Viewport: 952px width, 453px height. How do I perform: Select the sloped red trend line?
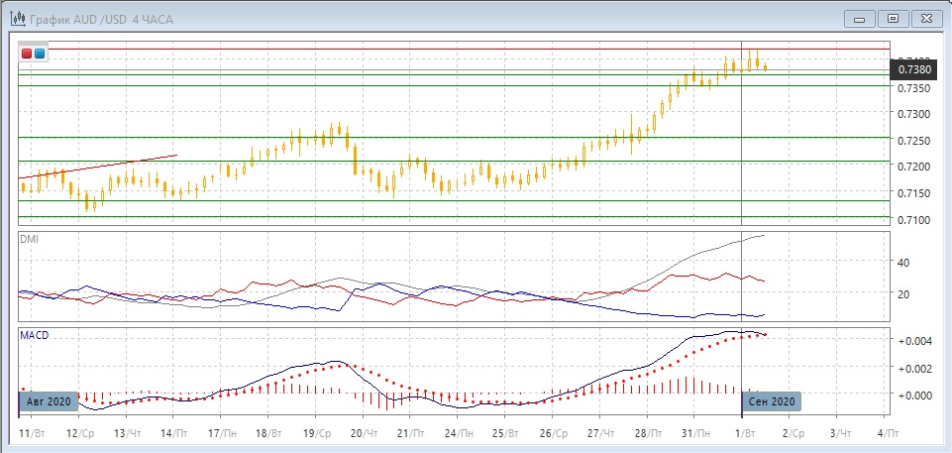(x=99, y=167)
